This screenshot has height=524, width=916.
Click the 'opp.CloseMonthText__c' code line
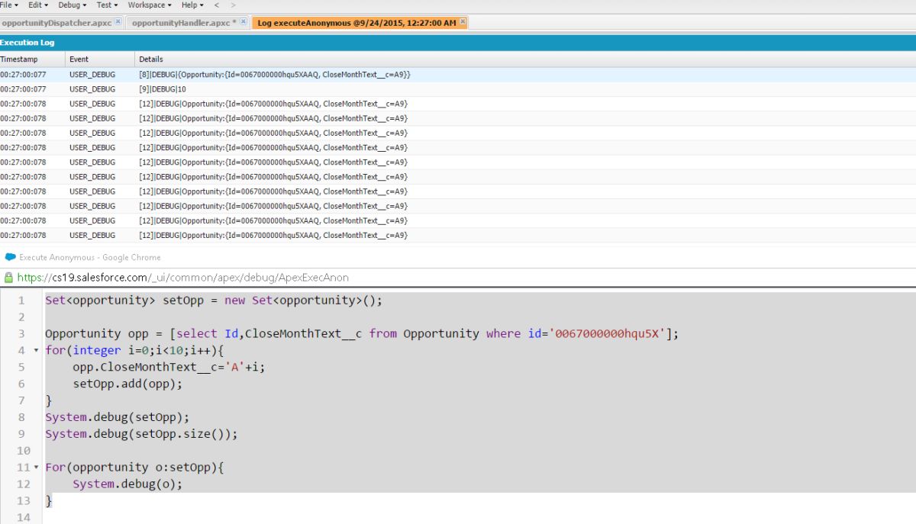coord(169,367)
